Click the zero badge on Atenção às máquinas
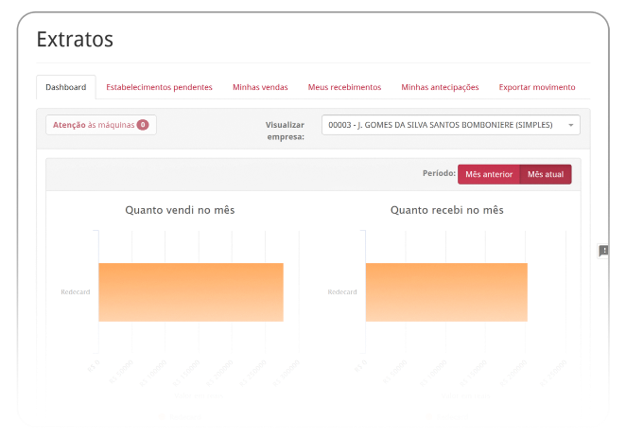This screenshot has height=439, width=626. (x=142, y=125)
